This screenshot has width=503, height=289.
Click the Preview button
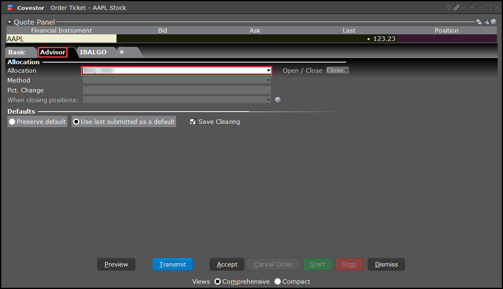pos(116,264)
